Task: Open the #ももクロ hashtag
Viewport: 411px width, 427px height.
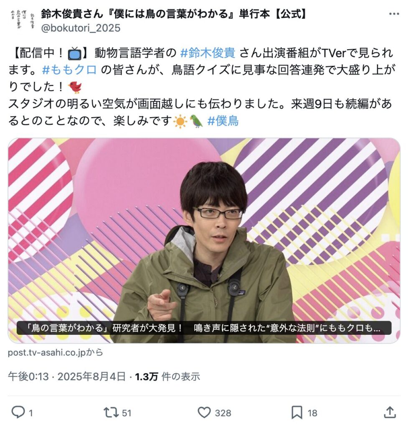Action: 70,70
